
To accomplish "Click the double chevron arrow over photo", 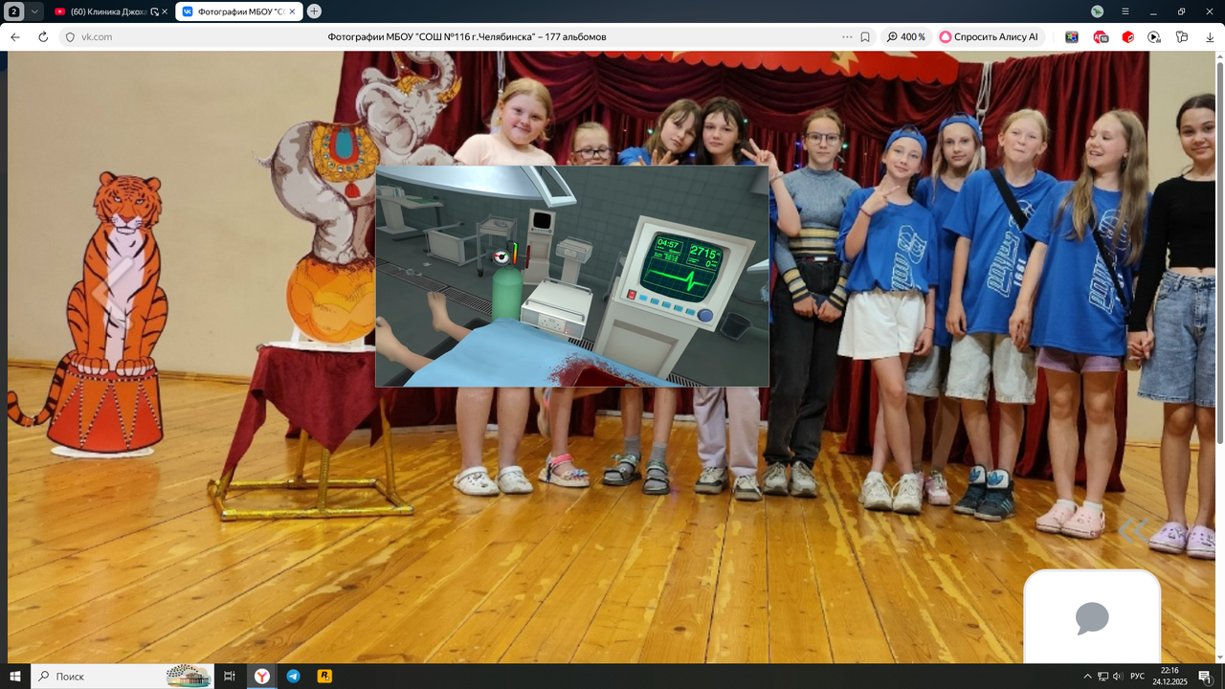I will [x=1133, y=530].
